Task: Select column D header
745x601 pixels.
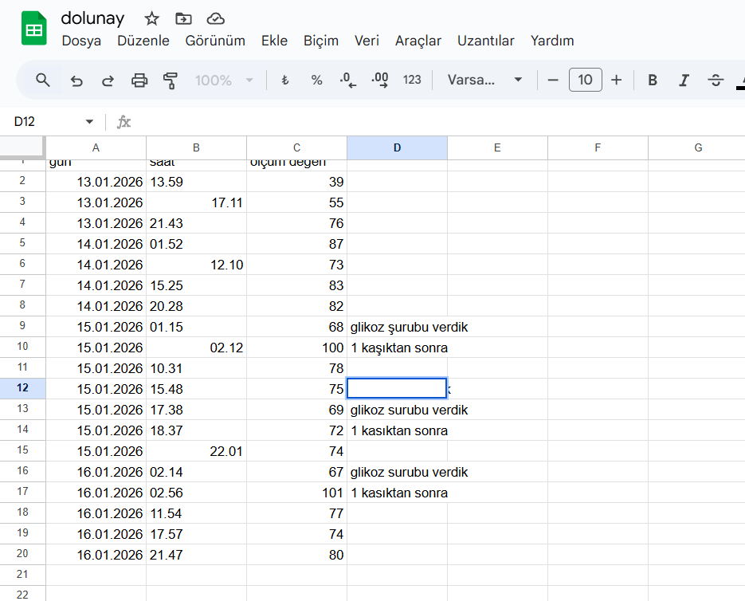Action: (x=398, y=148)
